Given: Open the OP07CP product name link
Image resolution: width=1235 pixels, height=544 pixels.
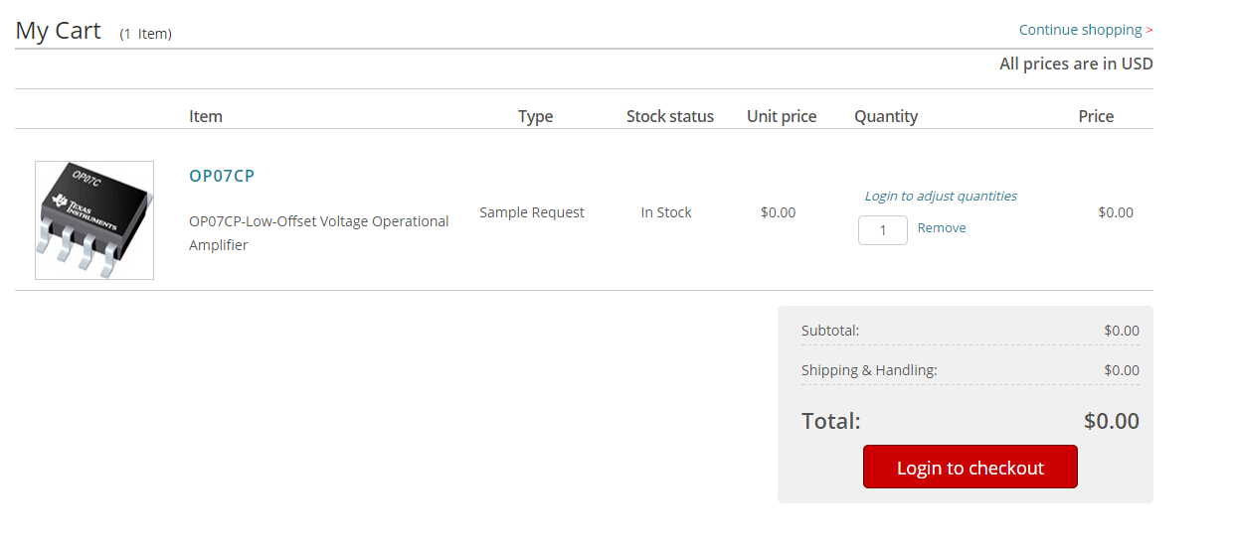Looking at the screenshot, I should coord(222,176).
